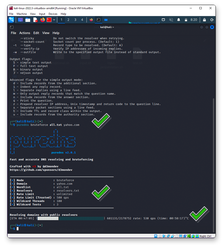Click the VirtualBox network adapter indicator
Viewport: 223px width, 248px height.
(x=168, y=236)
